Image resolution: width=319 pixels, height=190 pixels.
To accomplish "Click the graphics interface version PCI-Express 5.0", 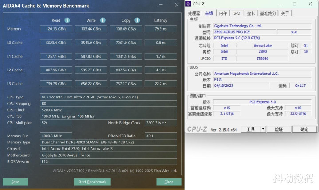I will click(x=262, y=102).
